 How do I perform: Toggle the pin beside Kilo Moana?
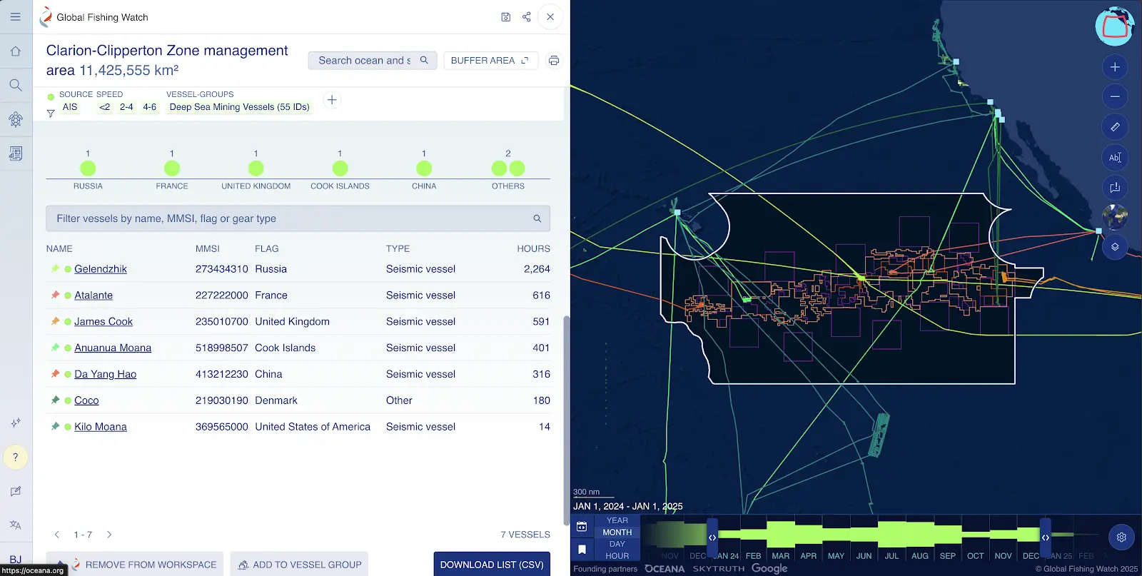55,427
